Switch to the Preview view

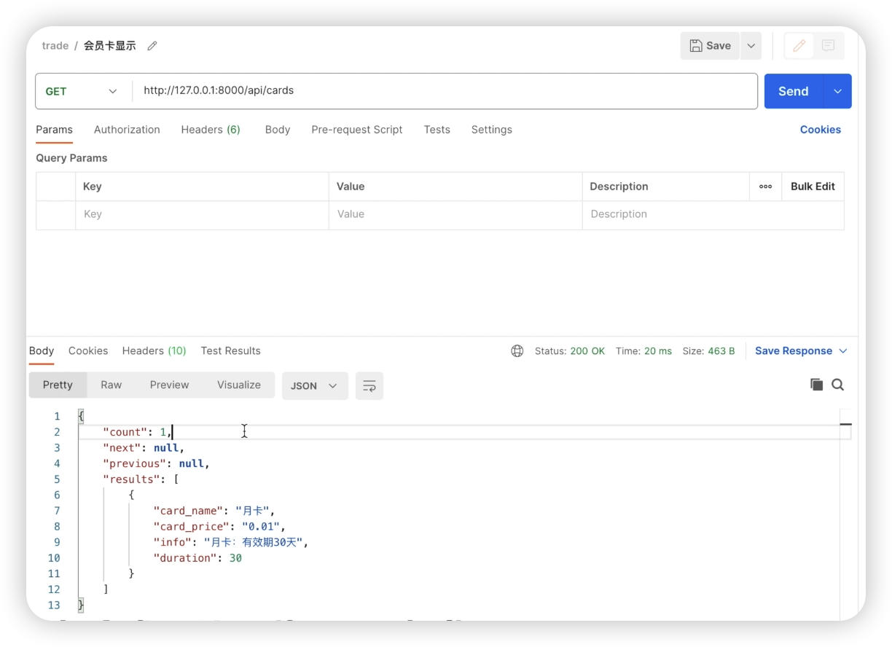pyautogui.click(x=169, y=385)
